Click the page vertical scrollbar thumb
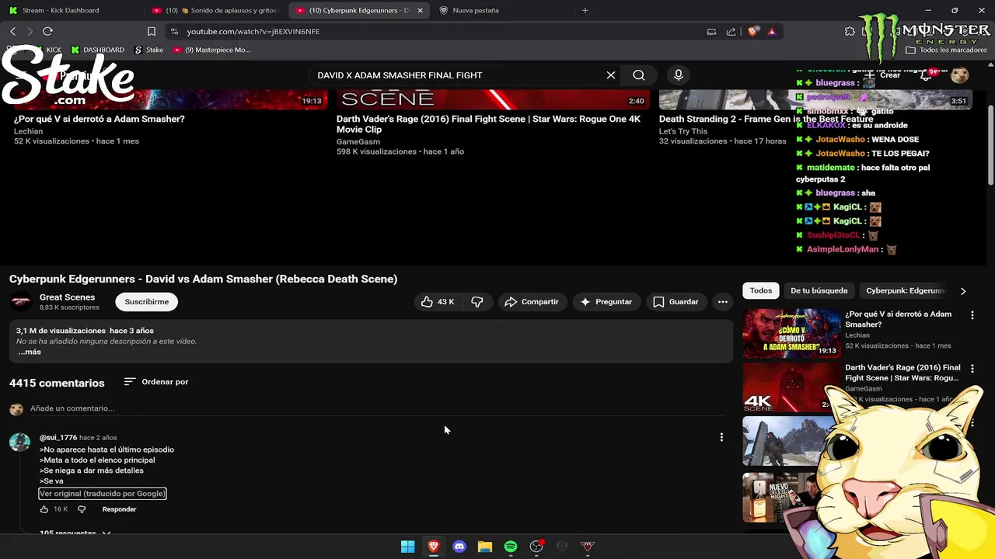Image resolution: width=995 pixels, height=559 pixels. click(x=990, y=144)
